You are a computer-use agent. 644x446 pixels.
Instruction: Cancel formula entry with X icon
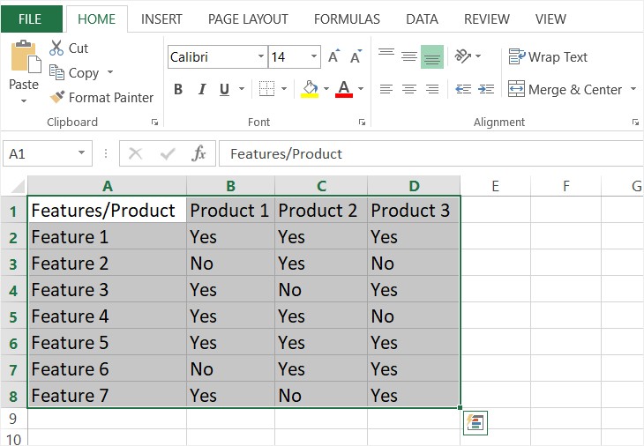135,154
